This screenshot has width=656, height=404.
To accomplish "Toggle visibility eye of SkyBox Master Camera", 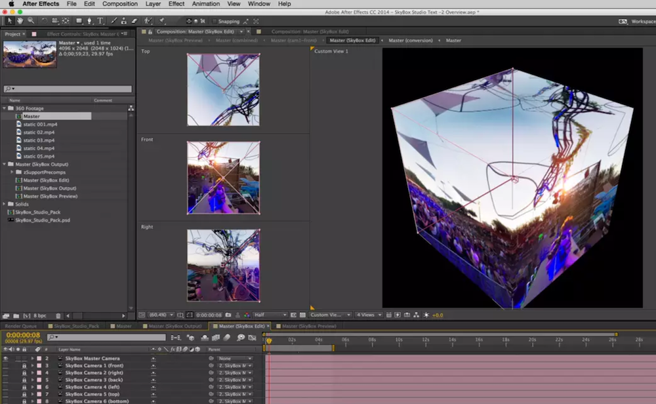I will tap(5, 358).
